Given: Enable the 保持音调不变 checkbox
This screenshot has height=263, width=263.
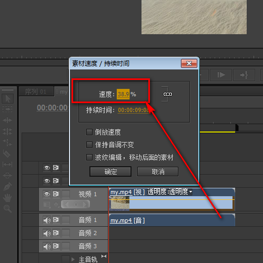Looking at the screenshot, I should 89,145.
